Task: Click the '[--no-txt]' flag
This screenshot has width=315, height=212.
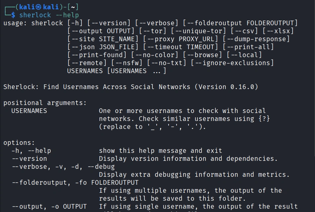Action: (167, 63)
